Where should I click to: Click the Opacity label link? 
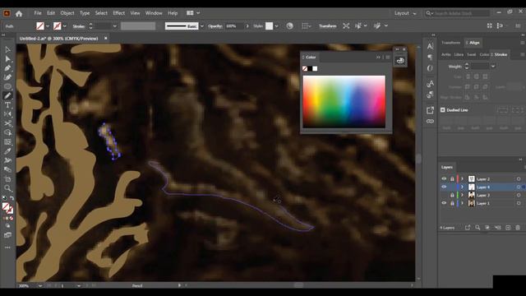point(215,25)
